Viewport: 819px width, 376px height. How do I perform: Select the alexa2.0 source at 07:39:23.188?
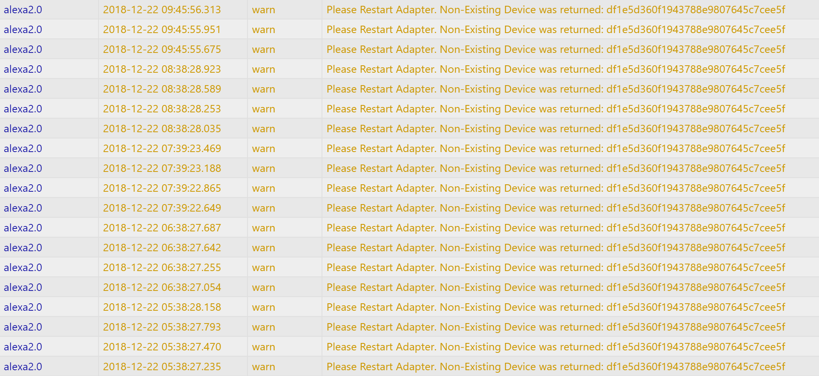pyautogui.click(x=23, y=168)
